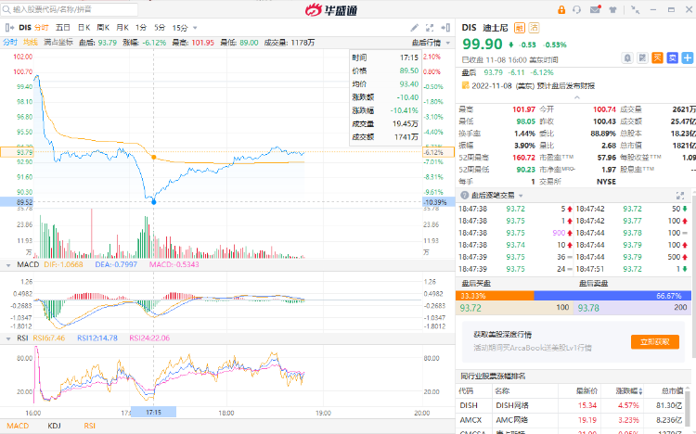
Task: Click 最新价 column header in peer ranking
Action: (x=586, y=391)
